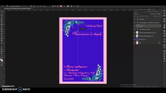The width and height of the screenshot is (166, 93).
Task: Cancel current text edit icon
Action: click(71, 6)
